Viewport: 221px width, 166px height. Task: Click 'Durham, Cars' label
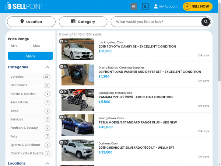pos(108,143)
